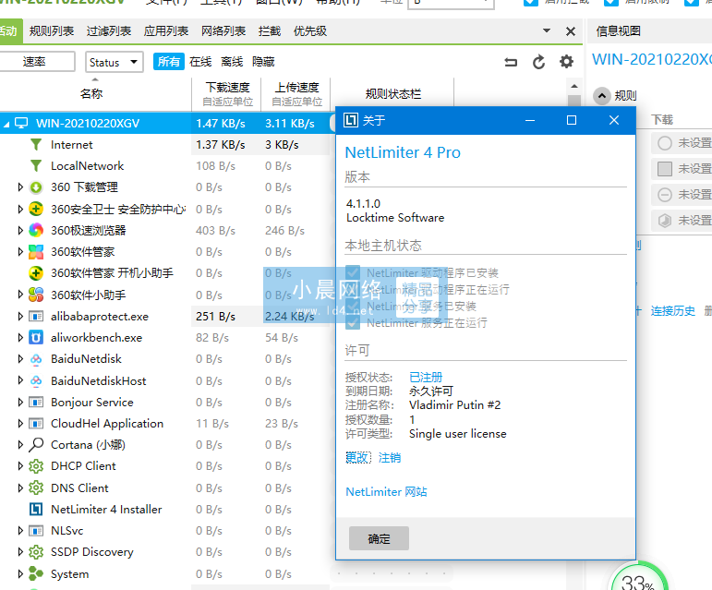Click the 连接历史 link in info view
Screen dimensions: 712x590
pos(672,311)
